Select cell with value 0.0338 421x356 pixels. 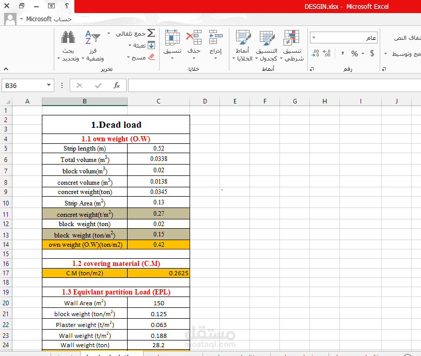click(x=159, y=159)
